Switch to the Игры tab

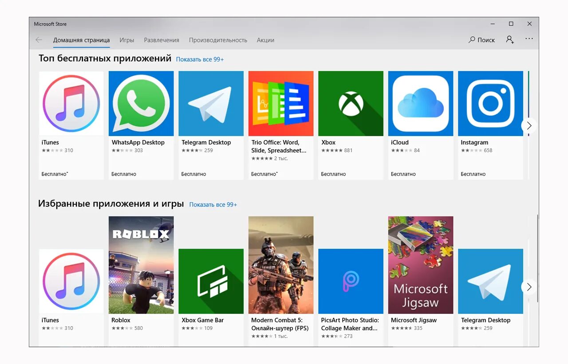point(126,40)
